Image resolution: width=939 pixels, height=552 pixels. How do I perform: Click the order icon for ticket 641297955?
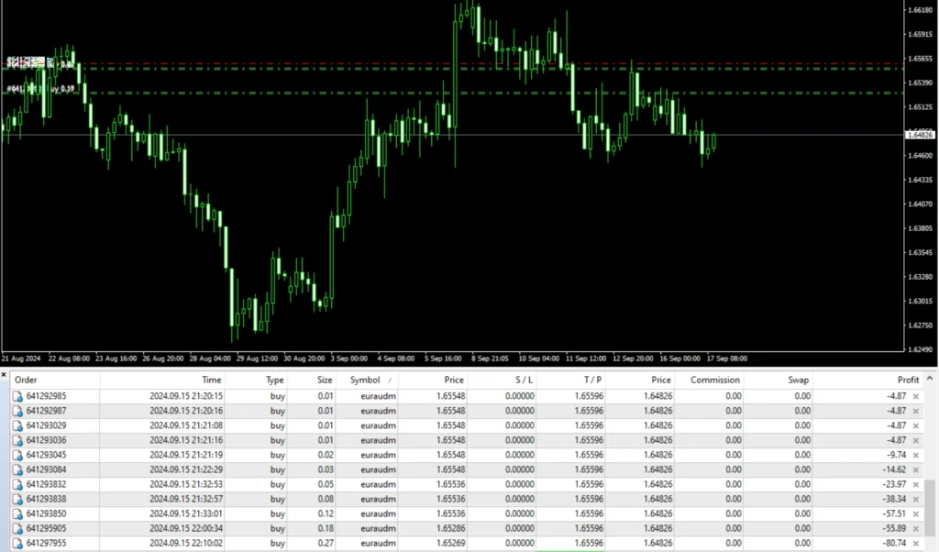tap(18, 543)
